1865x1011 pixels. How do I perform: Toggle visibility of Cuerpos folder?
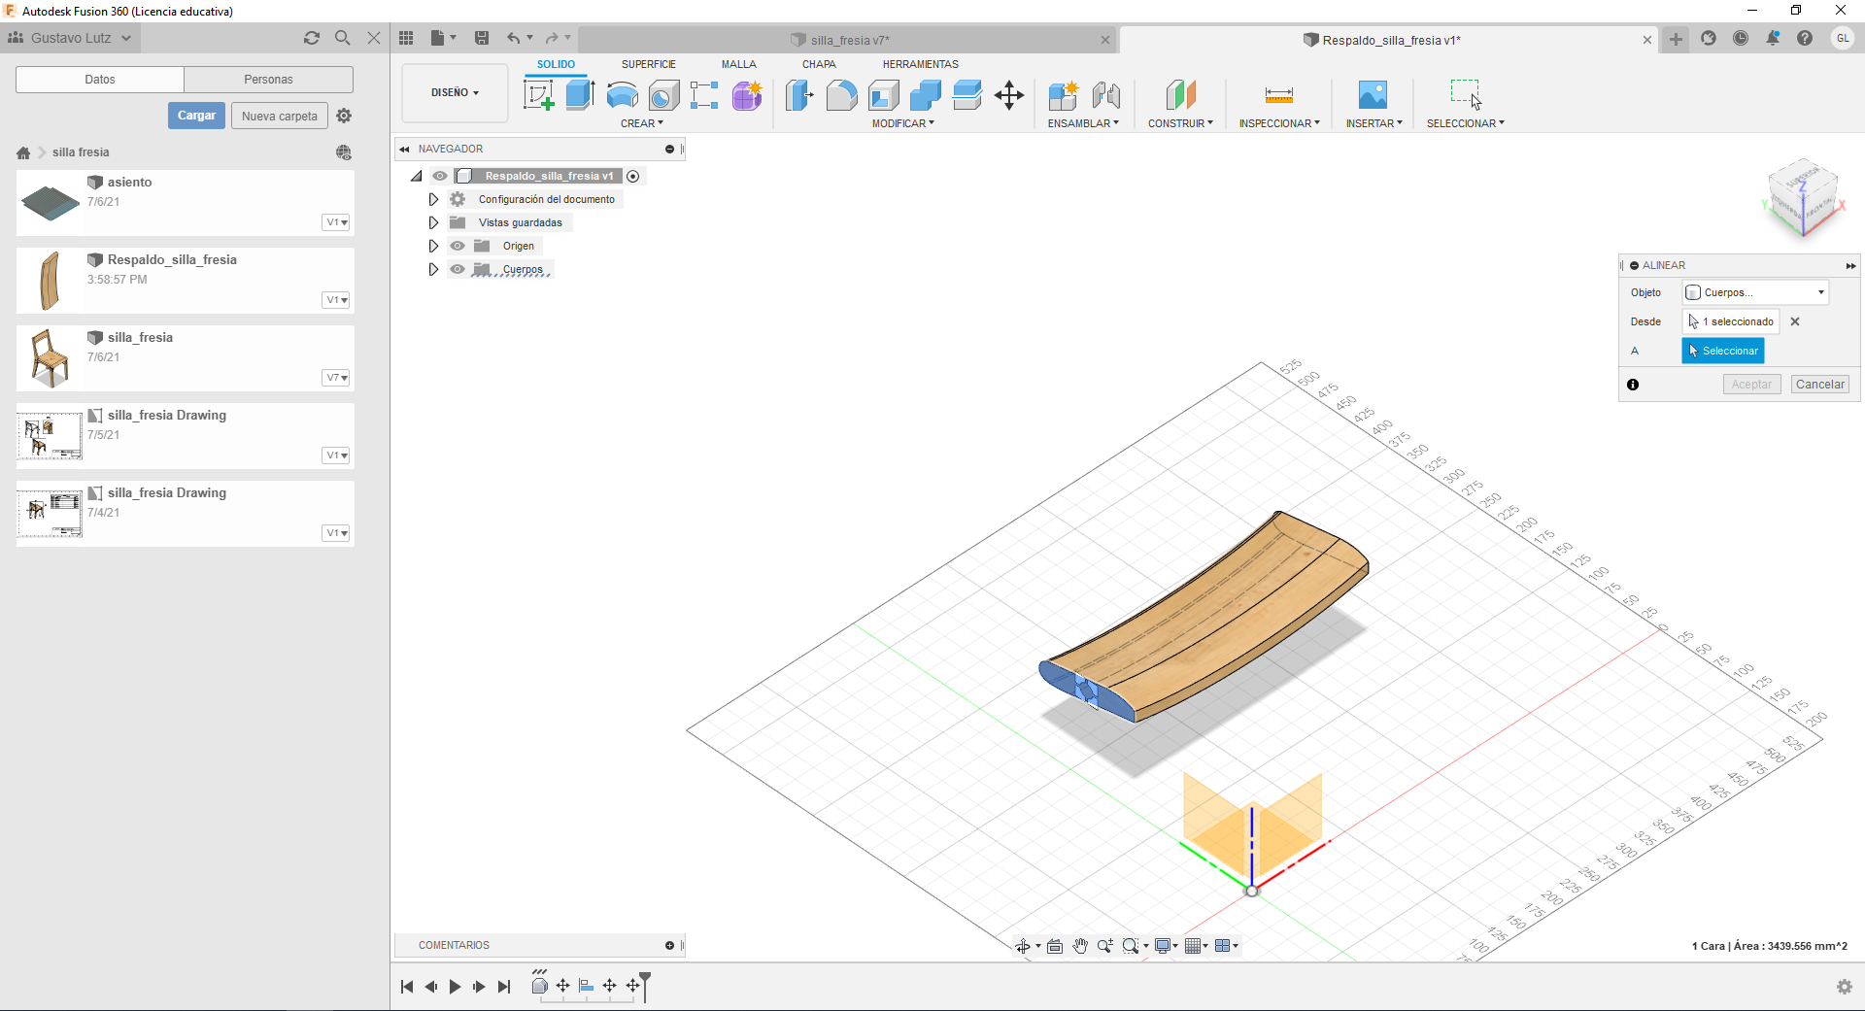(458, 269)
